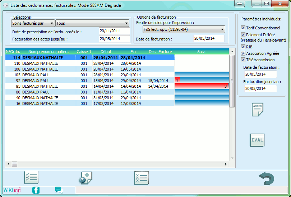Viewport: 291px width, 197px height.
Task: Click the 'Suivi' column header
Action: [x=201, y=52]
